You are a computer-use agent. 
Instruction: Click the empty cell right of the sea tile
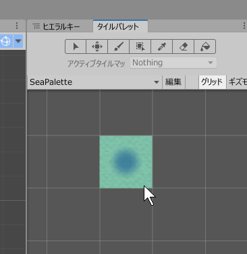[179, 162]
